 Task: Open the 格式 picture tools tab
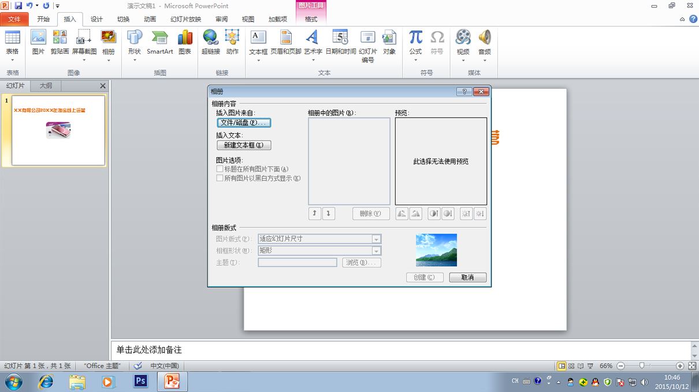click(x=311, y=19)
